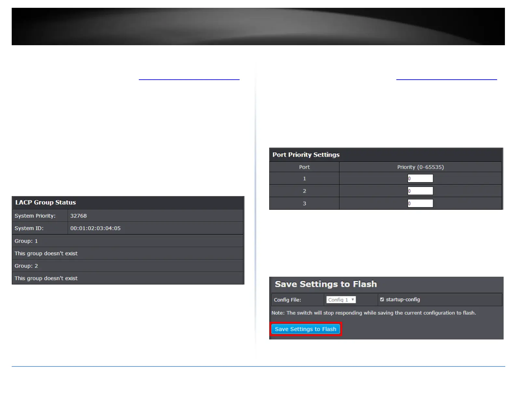515x398 pixels.
Task: Open the Config File dropdown
Action: (x=341, y=300)
